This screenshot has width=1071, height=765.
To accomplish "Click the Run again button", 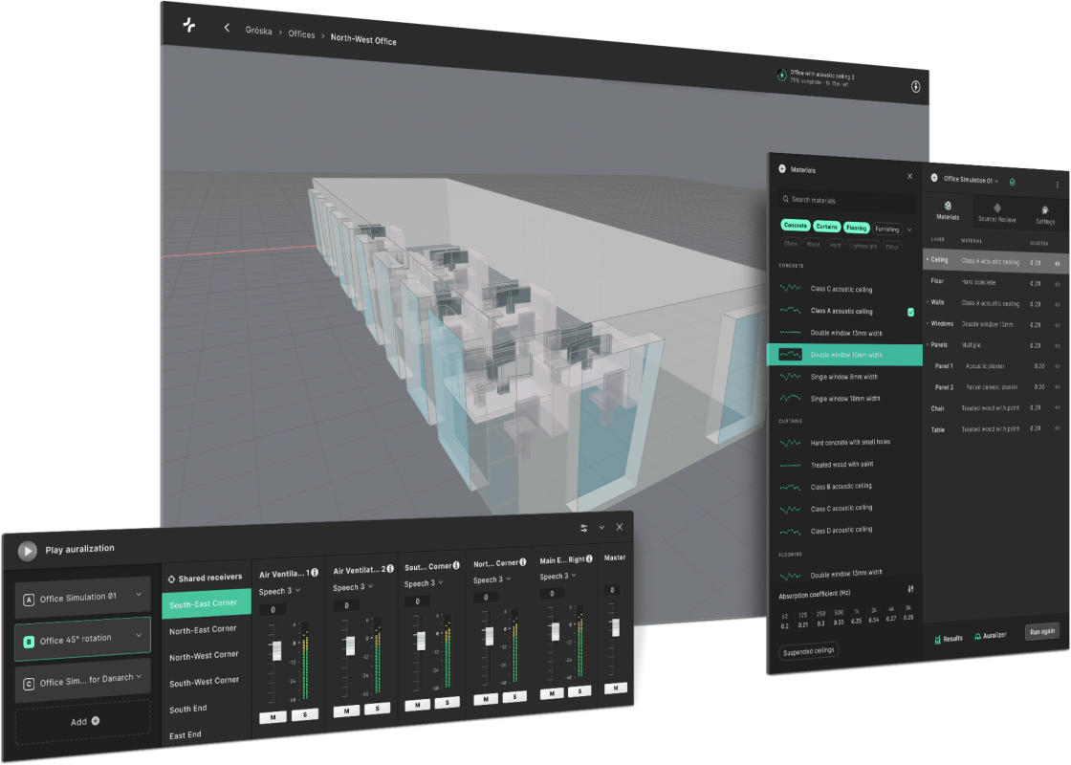I will pyautogui.click(x=1041, y=631).
